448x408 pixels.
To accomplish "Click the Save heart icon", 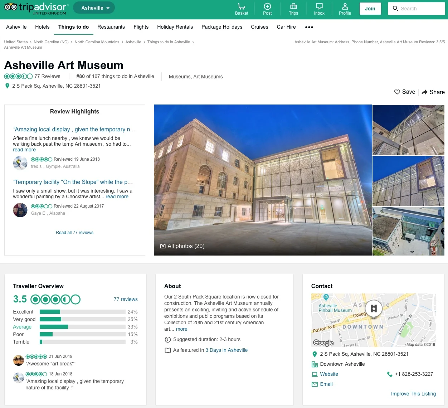I will click(397, 92).
